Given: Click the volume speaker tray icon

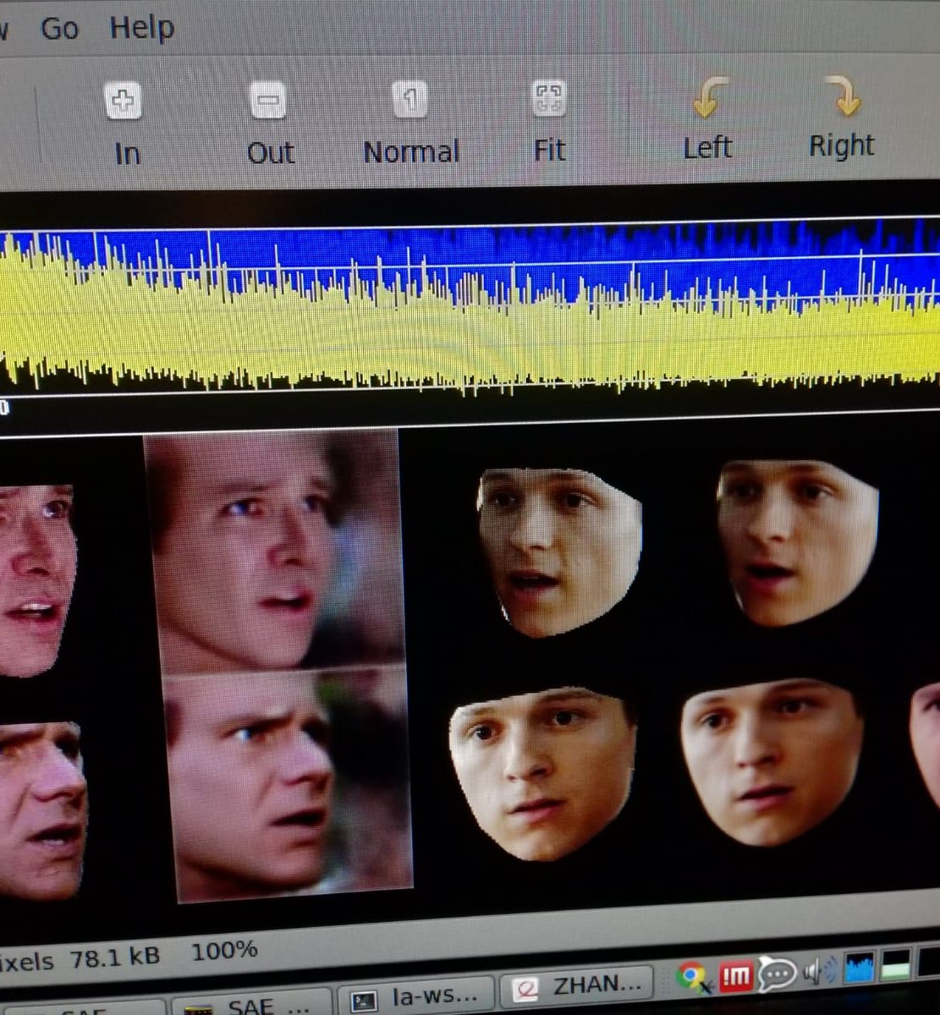Looking at the screenshot, I should [x=819, y=971].
